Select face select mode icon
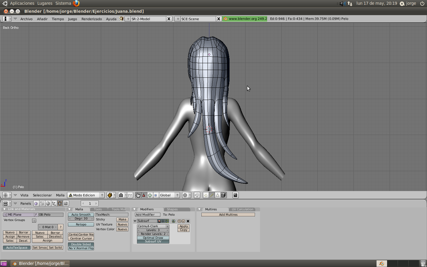Viewport: 427px width, 267px height. tap(218, 195)
